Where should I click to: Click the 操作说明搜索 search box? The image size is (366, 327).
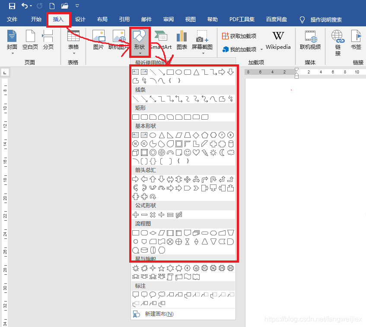(x=326, y=20)
